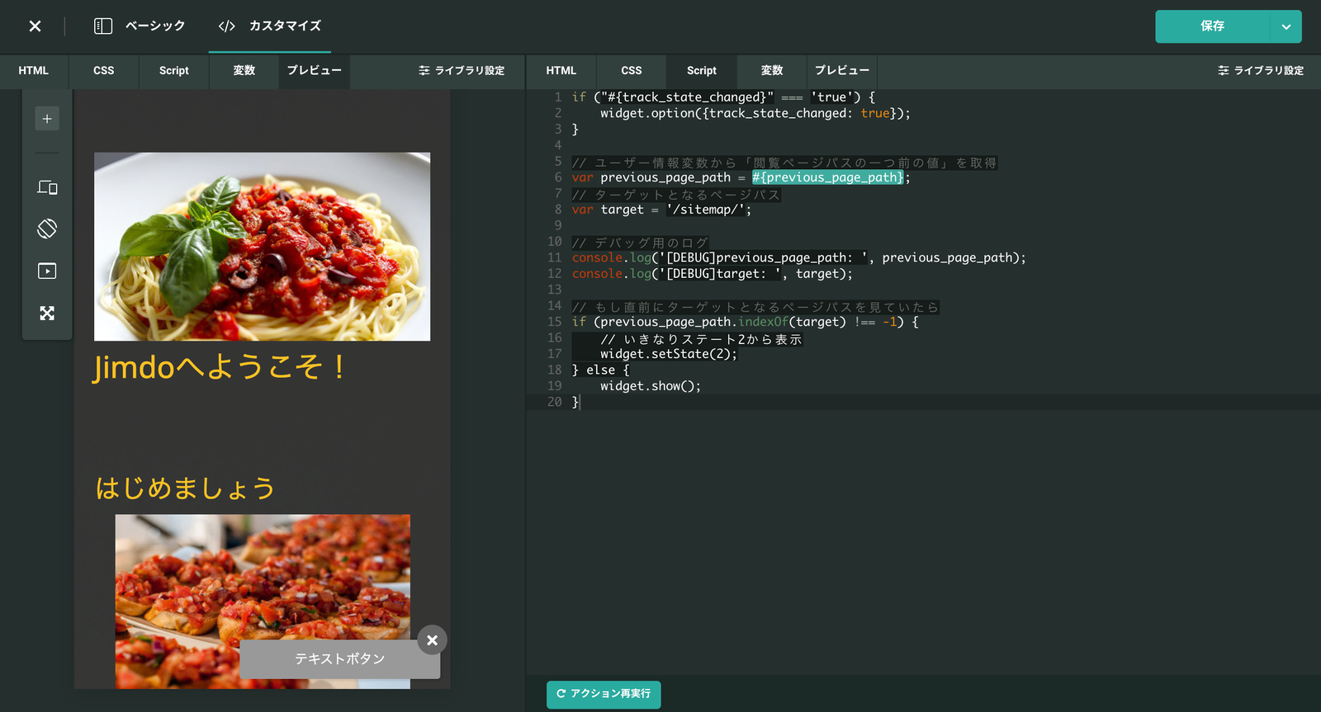Viewport: 1321px width, 712px height.
Task: Click line number 20 in gutter
Action: pyautogui.click(x=554, y=402)
